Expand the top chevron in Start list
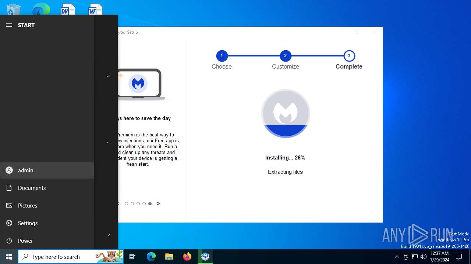The width and height of the screenshot is (471, 264). (x=108, y=77)
